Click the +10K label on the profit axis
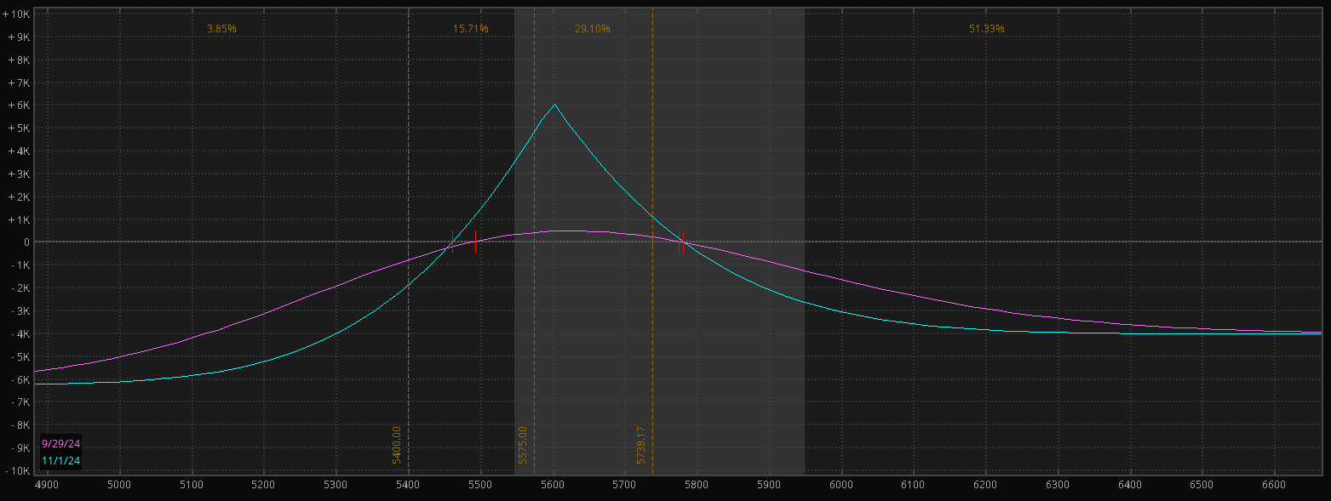Viewport: 1331px width, 501px height. (17, 15)
